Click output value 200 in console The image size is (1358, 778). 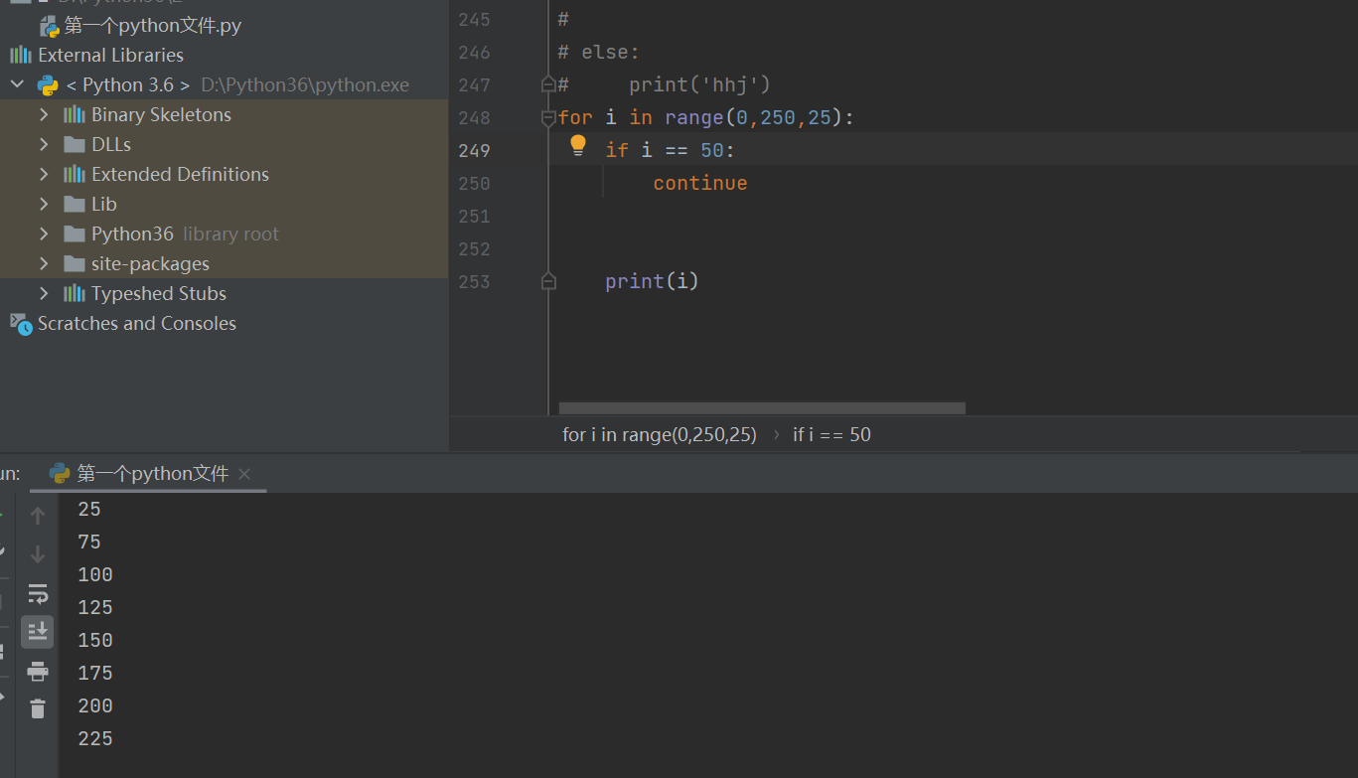click(x=95, y=705)
